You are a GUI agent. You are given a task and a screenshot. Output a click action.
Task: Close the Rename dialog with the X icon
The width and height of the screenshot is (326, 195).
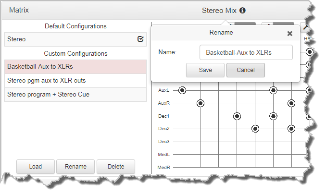coord(289,33)
